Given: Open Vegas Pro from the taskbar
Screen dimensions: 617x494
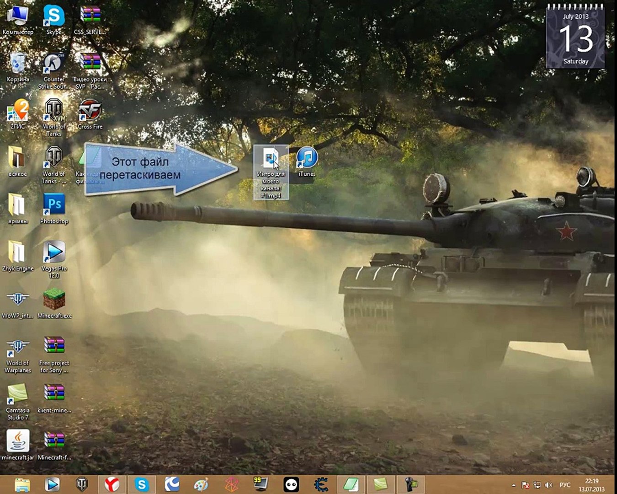Looking at the screenshot, I should 52,484.
